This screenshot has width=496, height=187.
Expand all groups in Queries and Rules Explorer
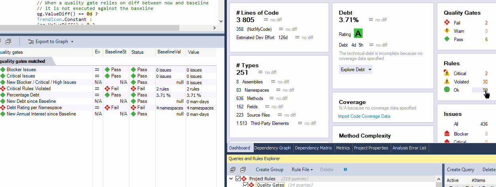click(233, 170)
